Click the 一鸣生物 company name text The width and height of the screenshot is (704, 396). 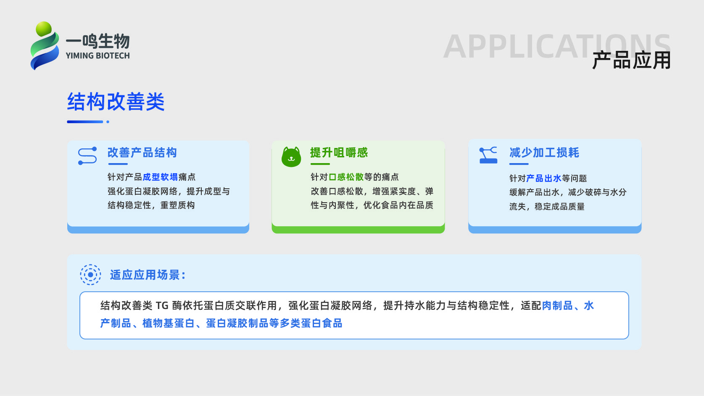[98, 42]
